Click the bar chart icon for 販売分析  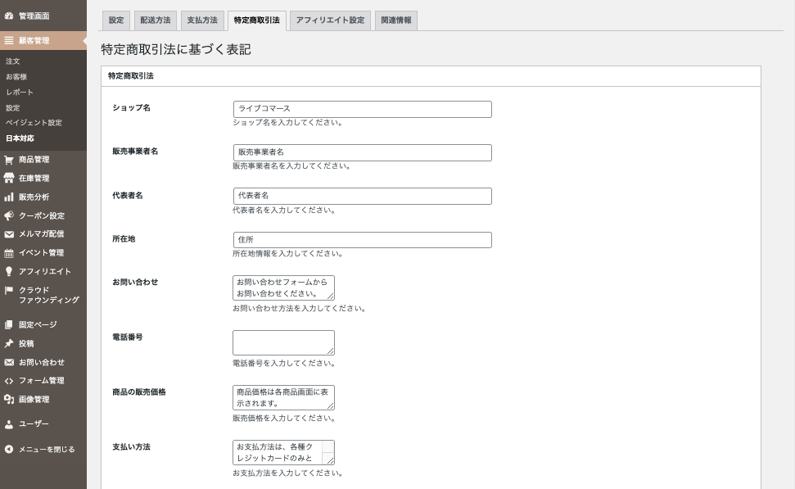pyautogui.click(x=9, y=197)
